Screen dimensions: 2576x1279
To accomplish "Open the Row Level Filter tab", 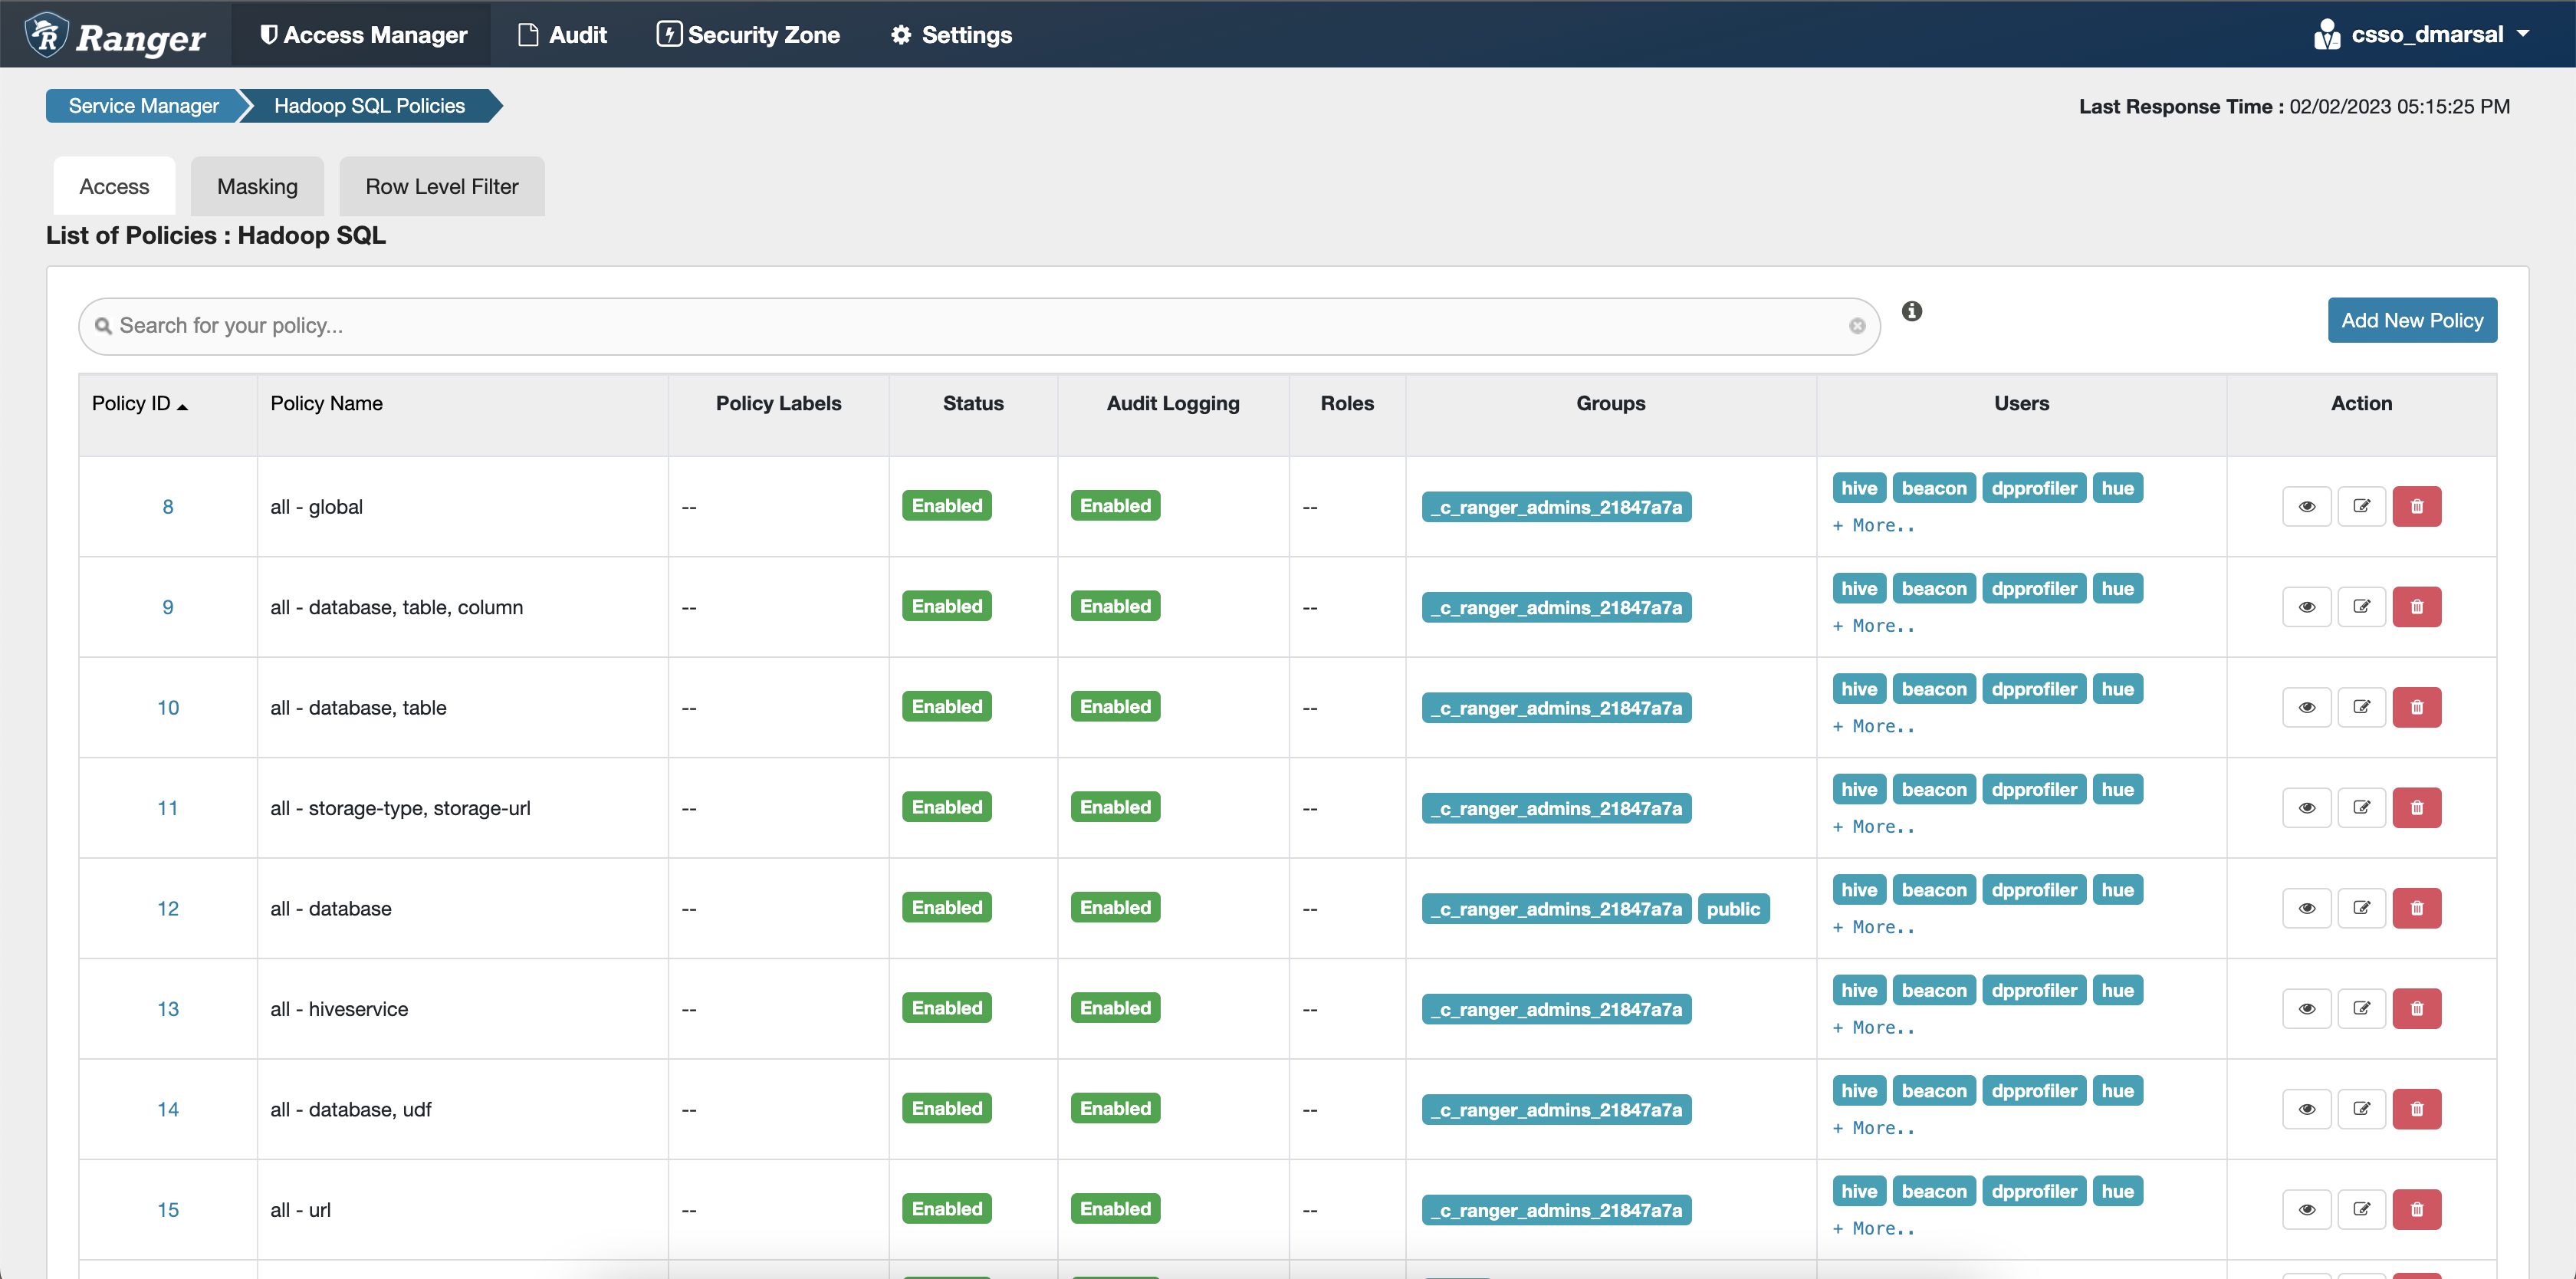I will [x=441, y=187].
